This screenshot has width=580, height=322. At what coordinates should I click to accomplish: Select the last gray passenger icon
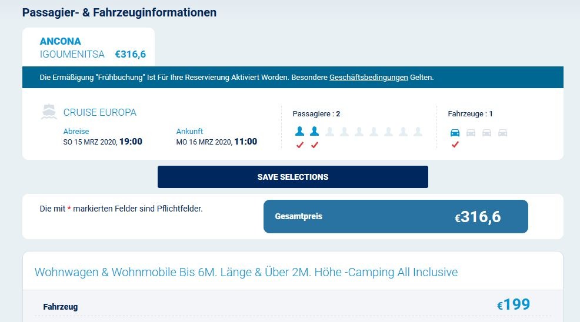[x=418, y=132]
